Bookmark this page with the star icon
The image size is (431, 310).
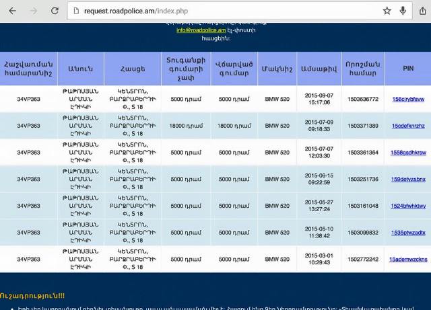[387, 11]
